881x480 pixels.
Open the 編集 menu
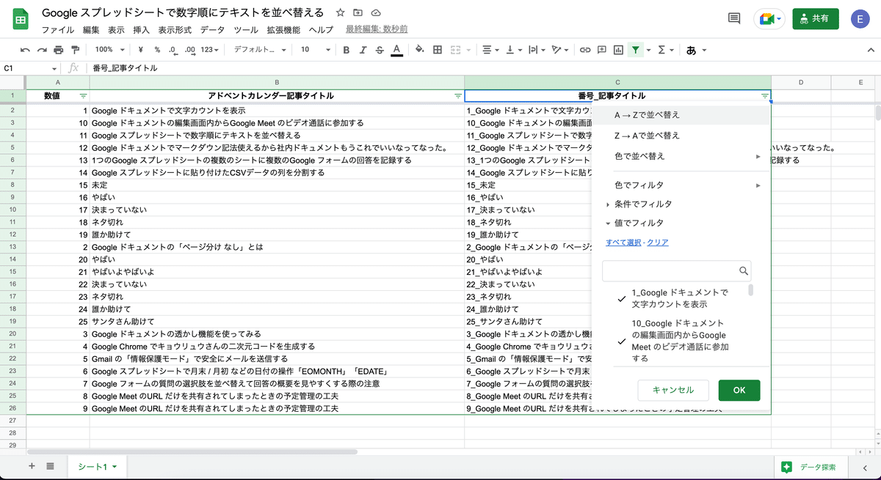(x=91, y=30)
